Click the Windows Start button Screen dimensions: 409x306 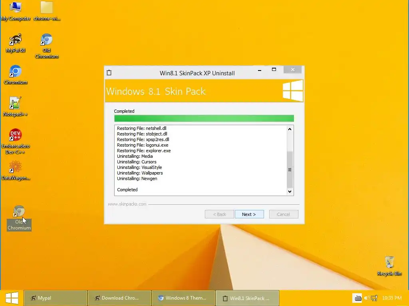(12, 298)
